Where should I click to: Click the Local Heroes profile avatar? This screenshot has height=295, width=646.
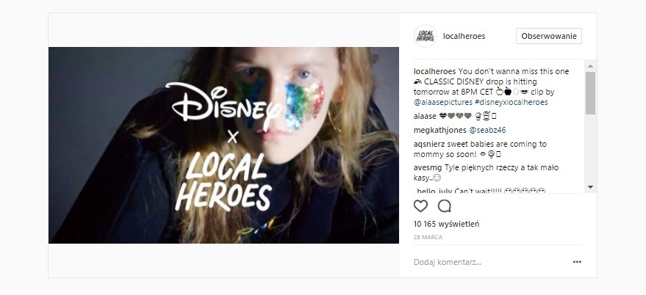tap(426, 36)
